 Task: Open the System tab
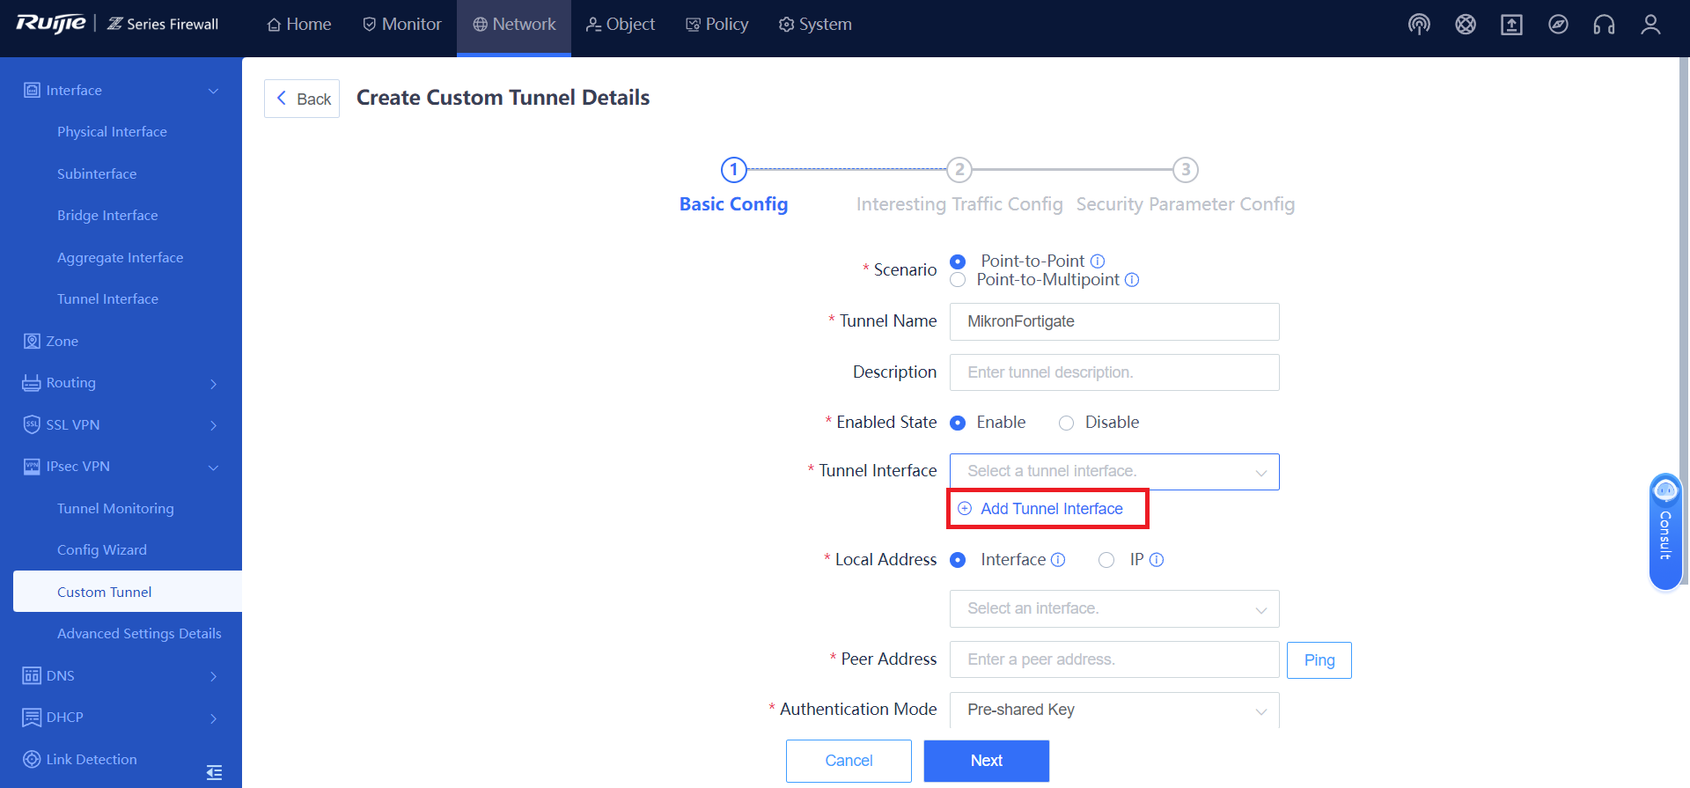click(x=815, y=25)
